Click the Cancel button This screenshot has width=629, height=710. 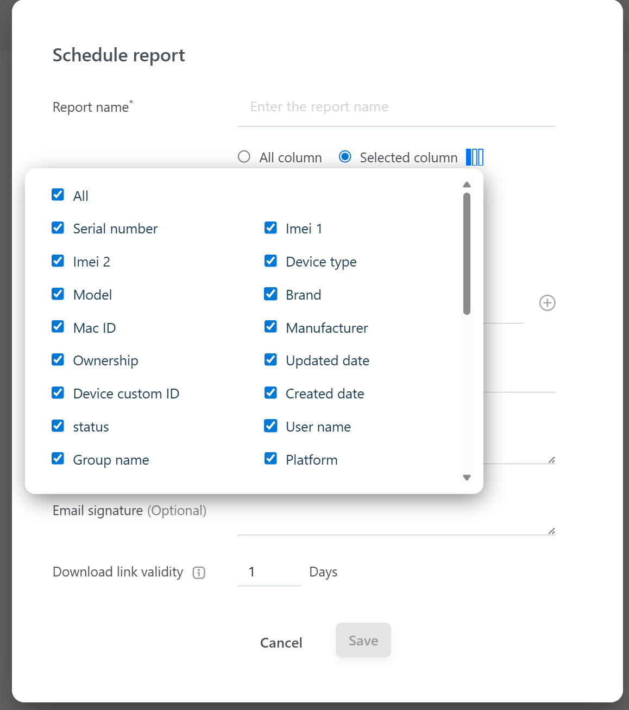pyautogui.click(x=281, y=643)
